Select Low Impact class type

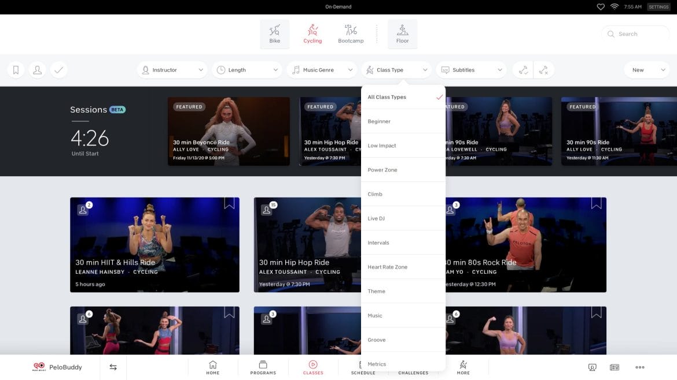tap(403, 146)
